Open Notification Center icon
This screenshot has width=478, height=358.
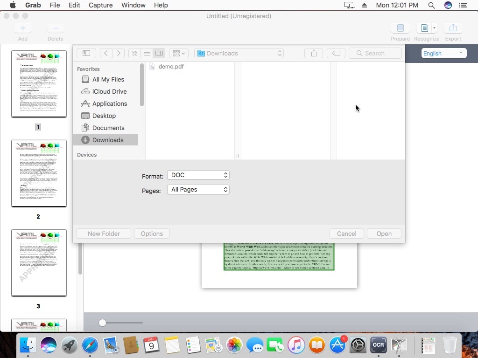click(x=463, y=5)
